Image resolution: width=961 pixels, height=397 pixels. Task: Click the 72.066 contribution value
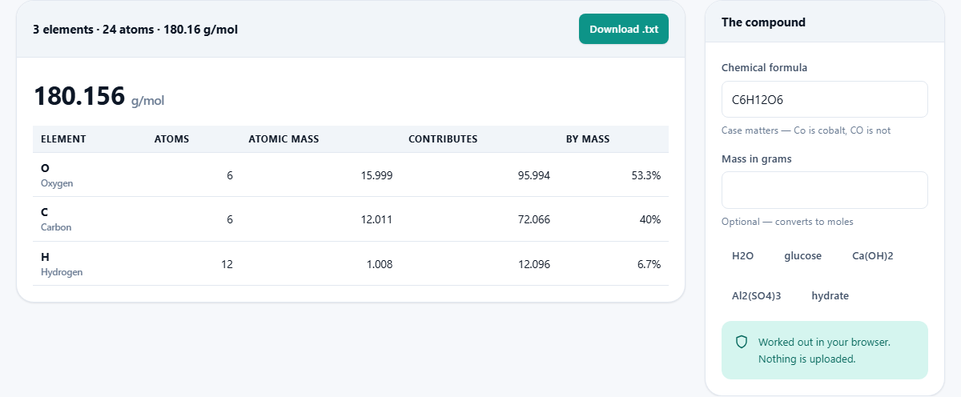click(534, 219)
